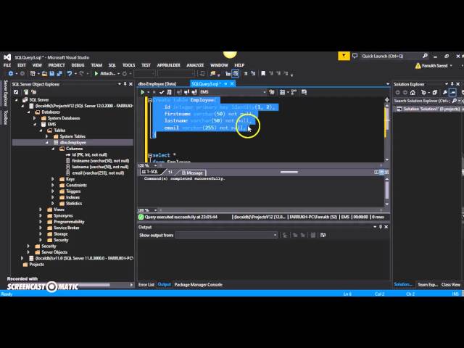Viewport: 464px width, 348px height.
Task: Open the FILE menu
Action: tap(7, 65)
